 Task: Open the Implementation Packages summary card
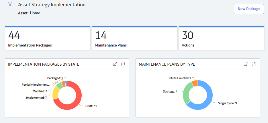[48, 38]
